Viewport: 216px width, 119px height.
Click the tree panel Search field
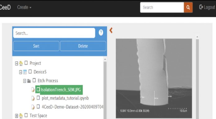click(x=54, y=33)
